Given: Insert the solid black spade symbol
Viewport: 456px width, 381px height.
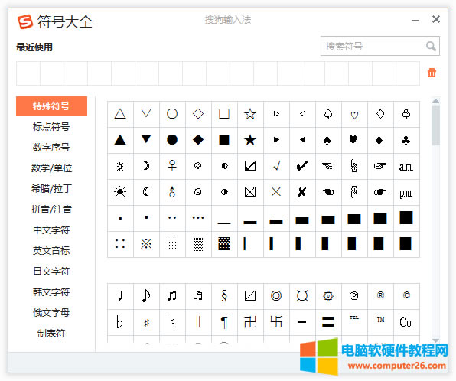Looking at the screenshot, I should (x=328, y=140).
